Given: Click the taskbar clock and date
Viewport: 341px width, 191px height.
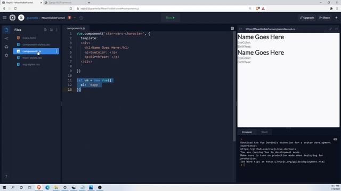Looking at the screenshot, I should pos(335,187).
